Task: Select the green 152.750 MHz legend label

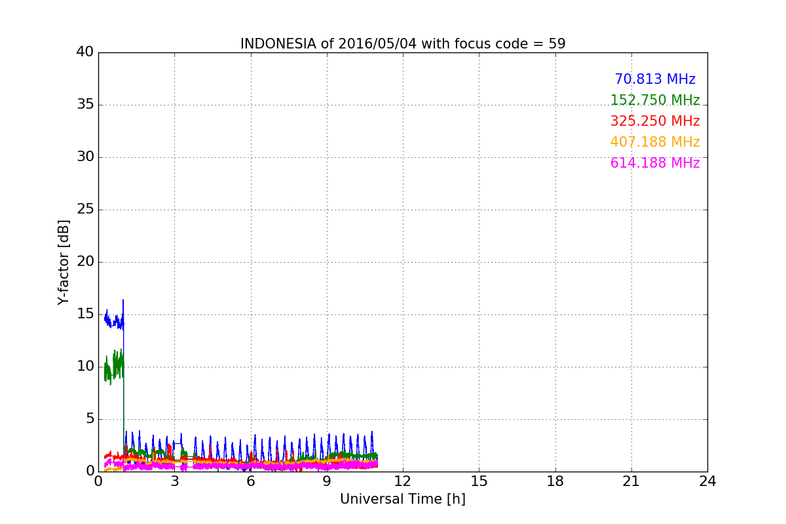Action: 654,100
